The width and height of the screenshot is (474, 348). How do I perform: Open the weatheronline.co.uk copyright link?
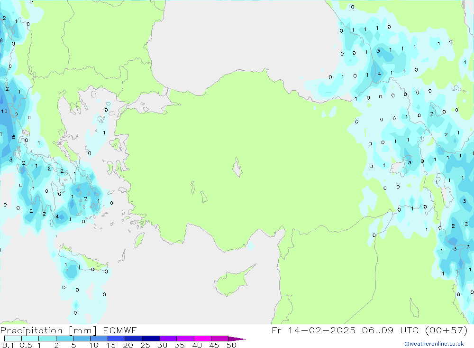(434, 344)
